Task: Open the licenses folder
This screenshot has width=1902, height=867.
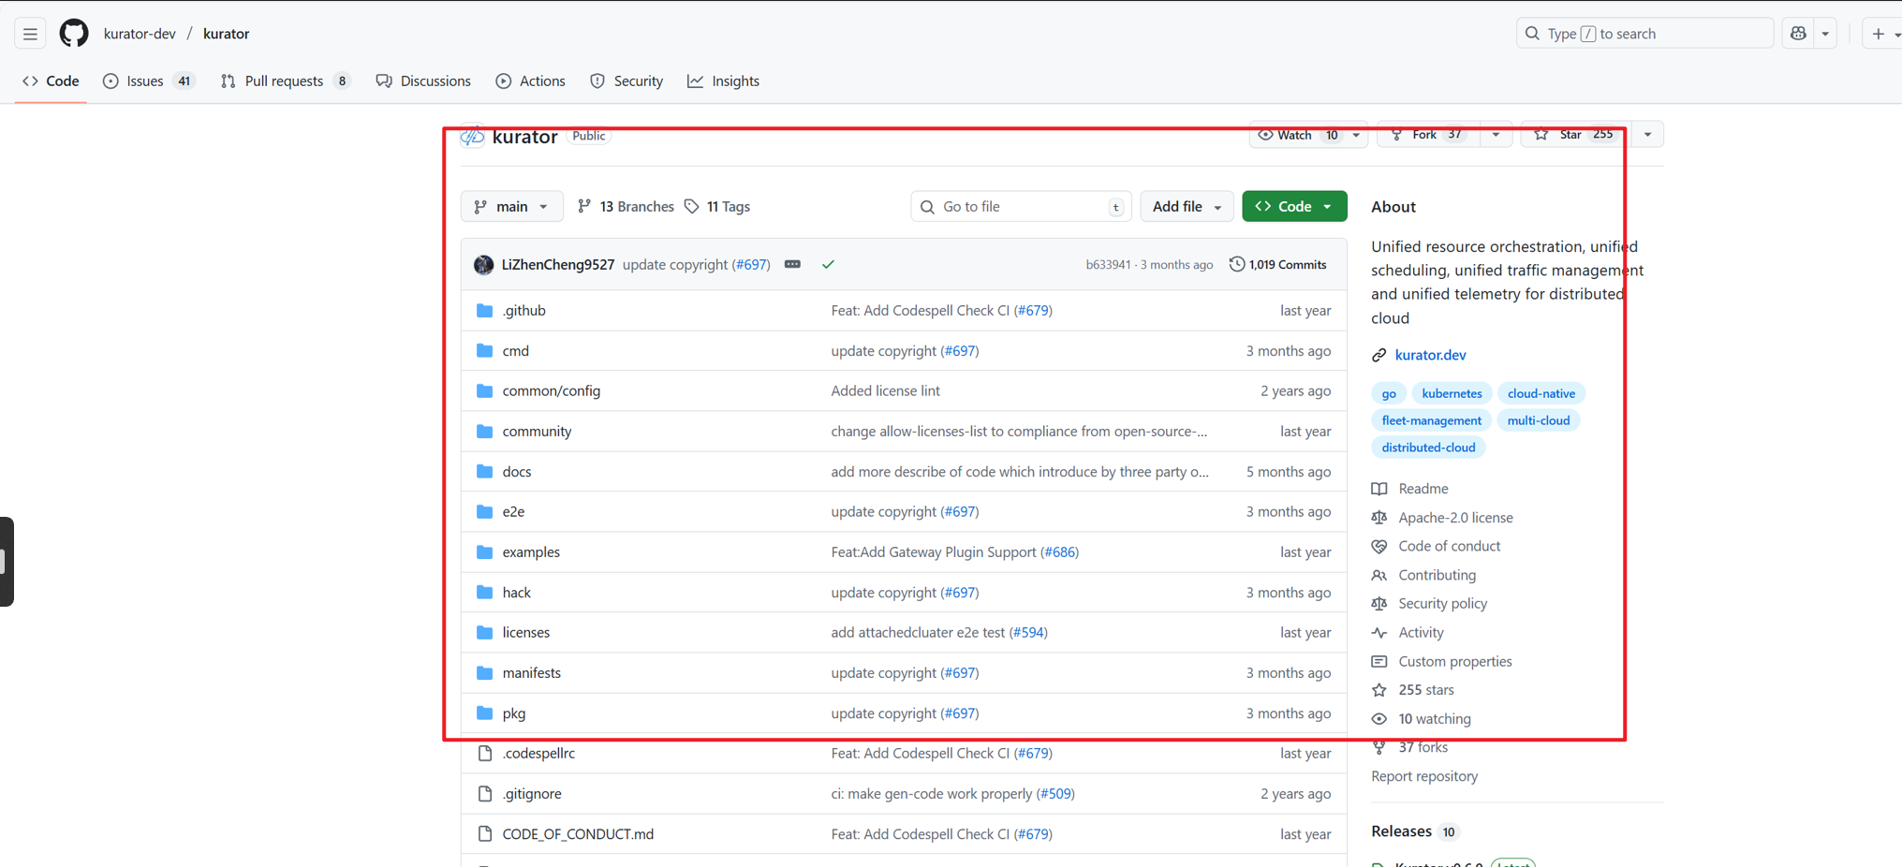Action: pos(526,633)
